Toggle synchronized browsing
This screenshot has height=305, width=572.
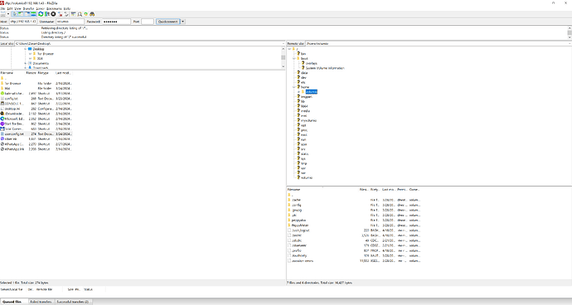[85, 14]
